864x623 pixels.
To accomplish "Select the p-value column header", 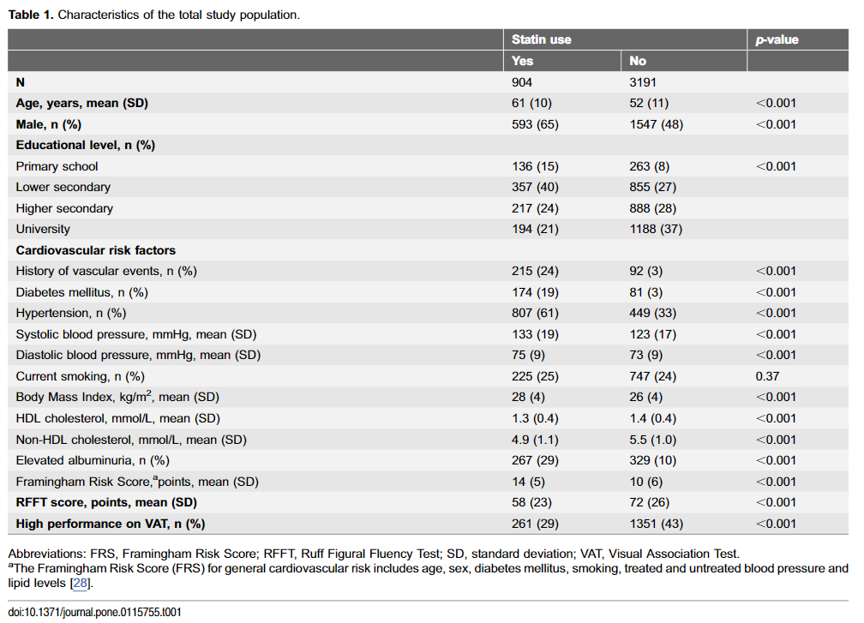I will tap(777, 39).
